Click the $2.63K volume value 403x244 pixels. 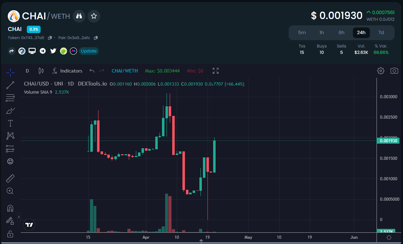click(361, 52)
